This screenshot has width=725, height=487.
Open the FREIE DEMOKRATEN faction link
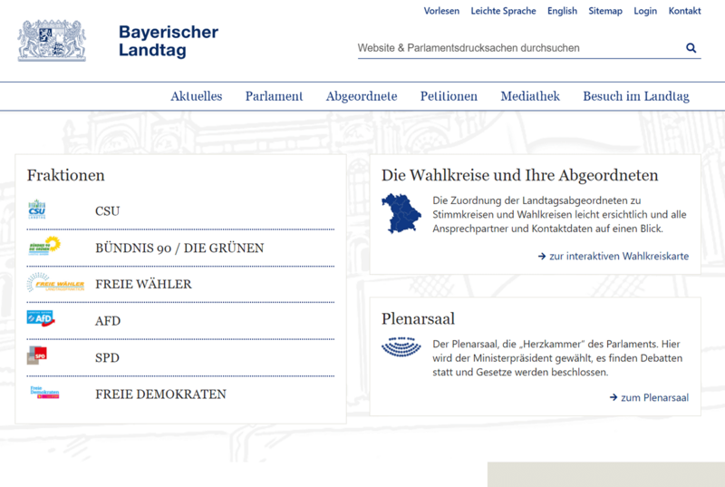coord(160,394)
